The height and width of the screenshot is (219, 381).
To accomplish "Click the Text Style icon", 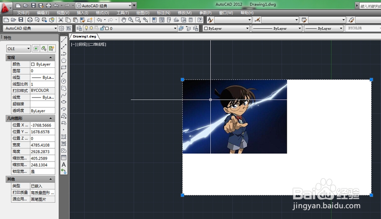I will click(x=210, y=20).
